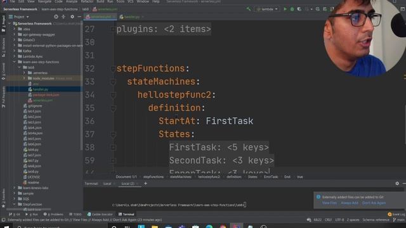The width and height of the screenshot is (406, 228).
Task: Fold the stepFunctions block at line 32
Action: 113,69
